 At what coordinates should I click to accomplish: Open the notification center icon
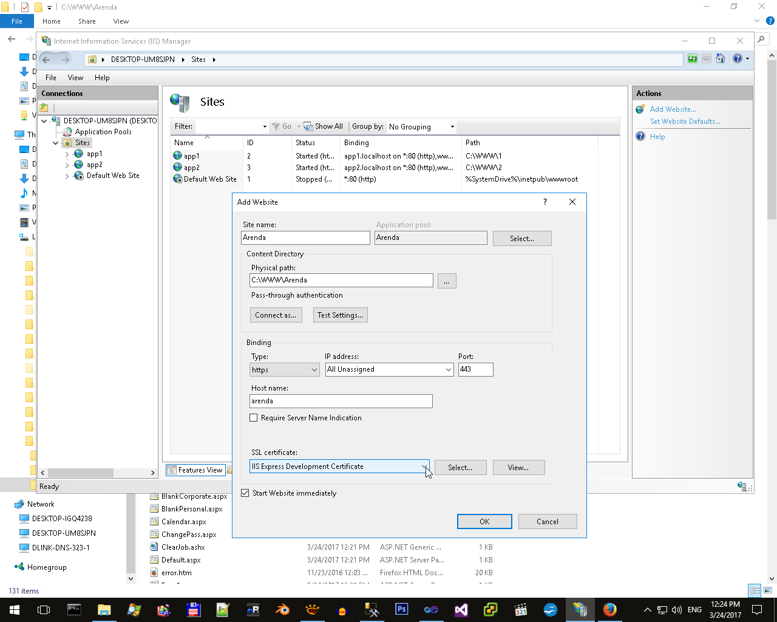coord(757,610)
